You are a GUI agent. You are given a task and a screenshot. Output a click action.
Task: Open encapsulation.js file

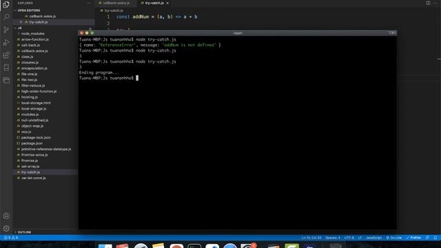coord(34,68)
